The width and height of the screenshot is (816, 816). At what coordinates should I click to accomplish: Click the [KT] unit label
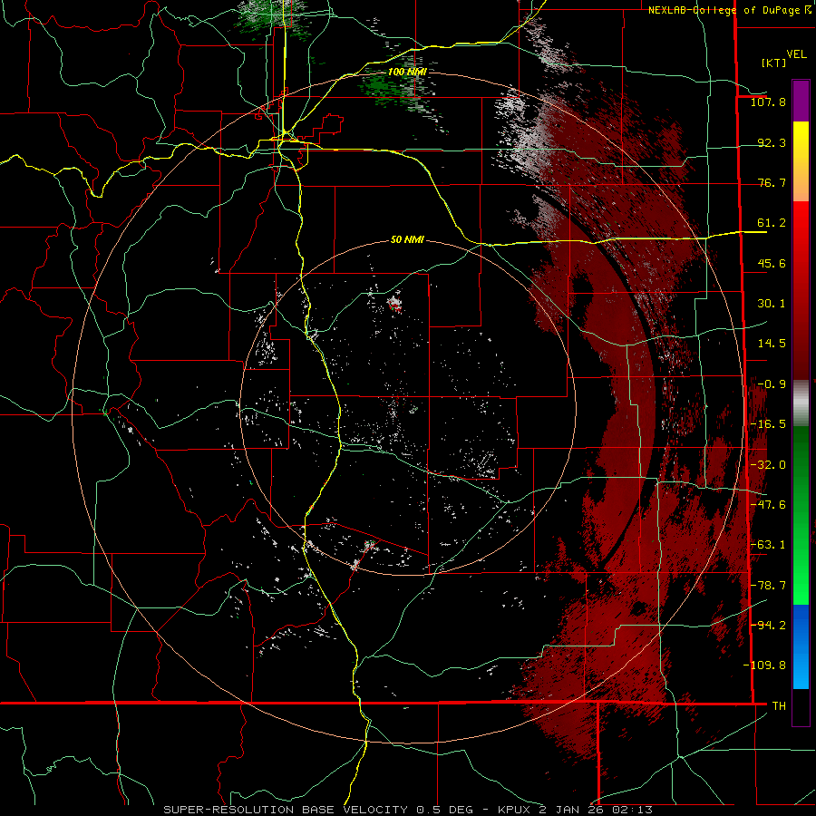tap(773, 63)
